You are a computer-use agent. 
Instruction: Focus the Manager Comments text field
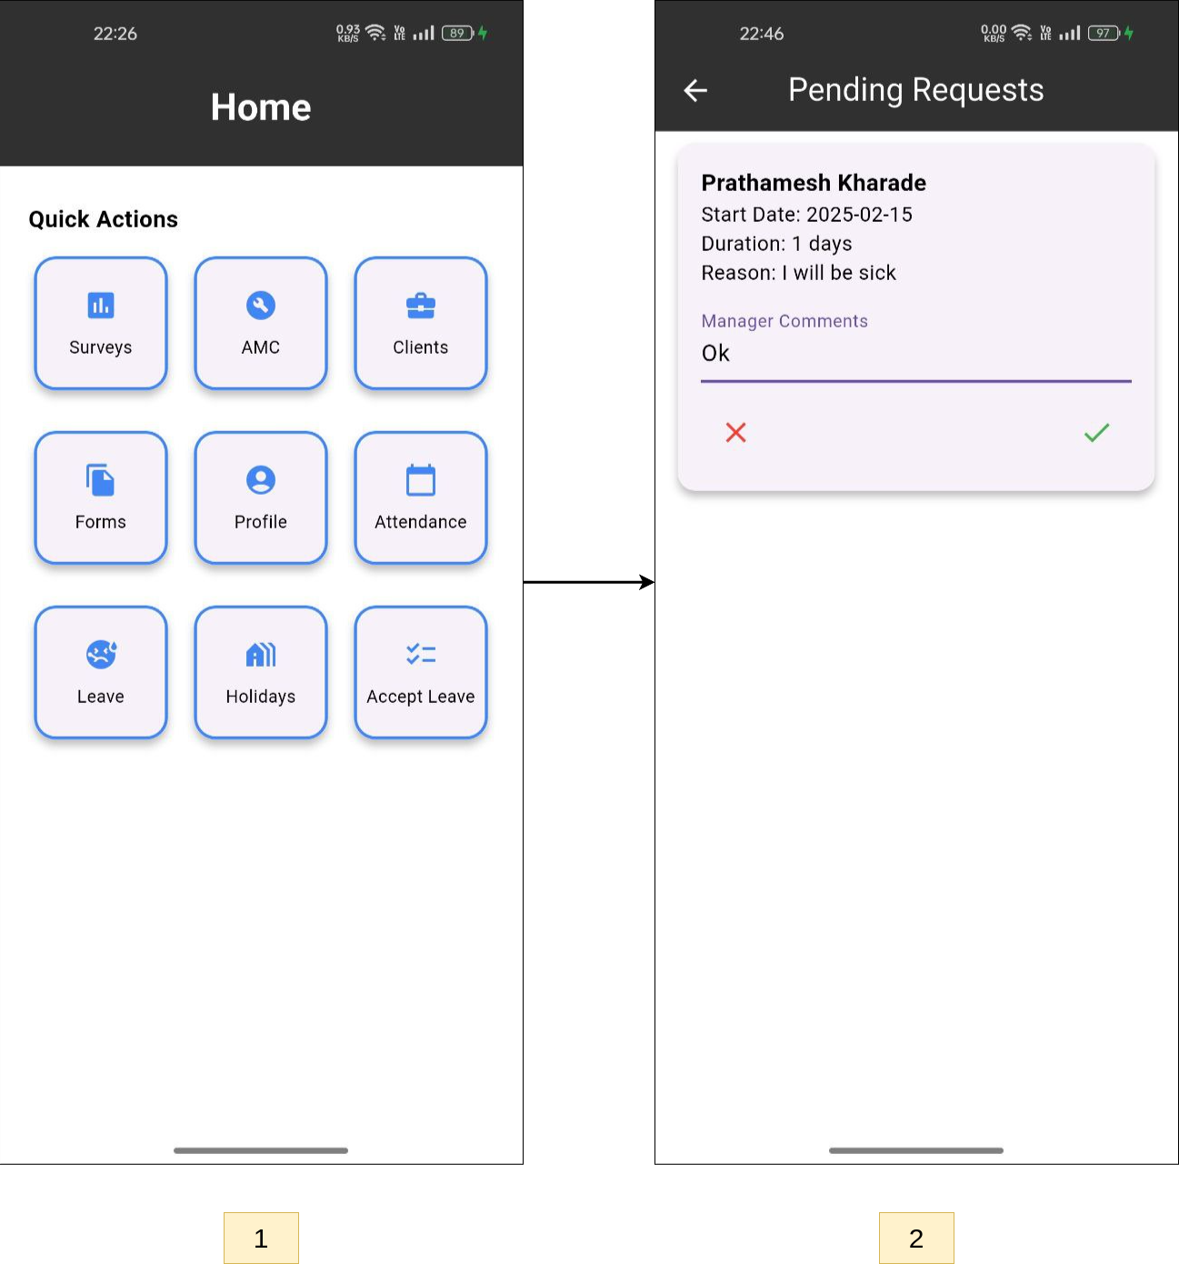[915, 354]
